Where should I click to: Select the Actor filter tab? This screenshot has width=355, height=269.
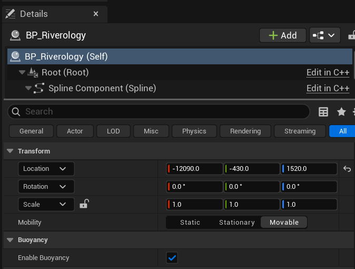(75, 131)
